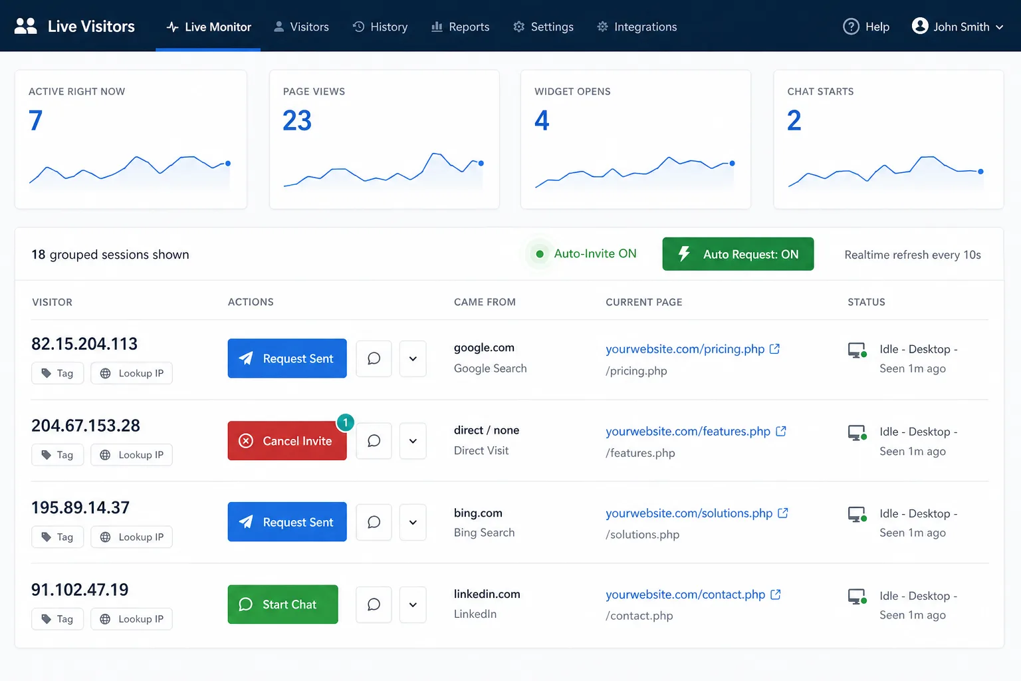1021x681 pixels.
Task: Click chat bubble icon for 82.15.204.113
Action: click(374, 358)
